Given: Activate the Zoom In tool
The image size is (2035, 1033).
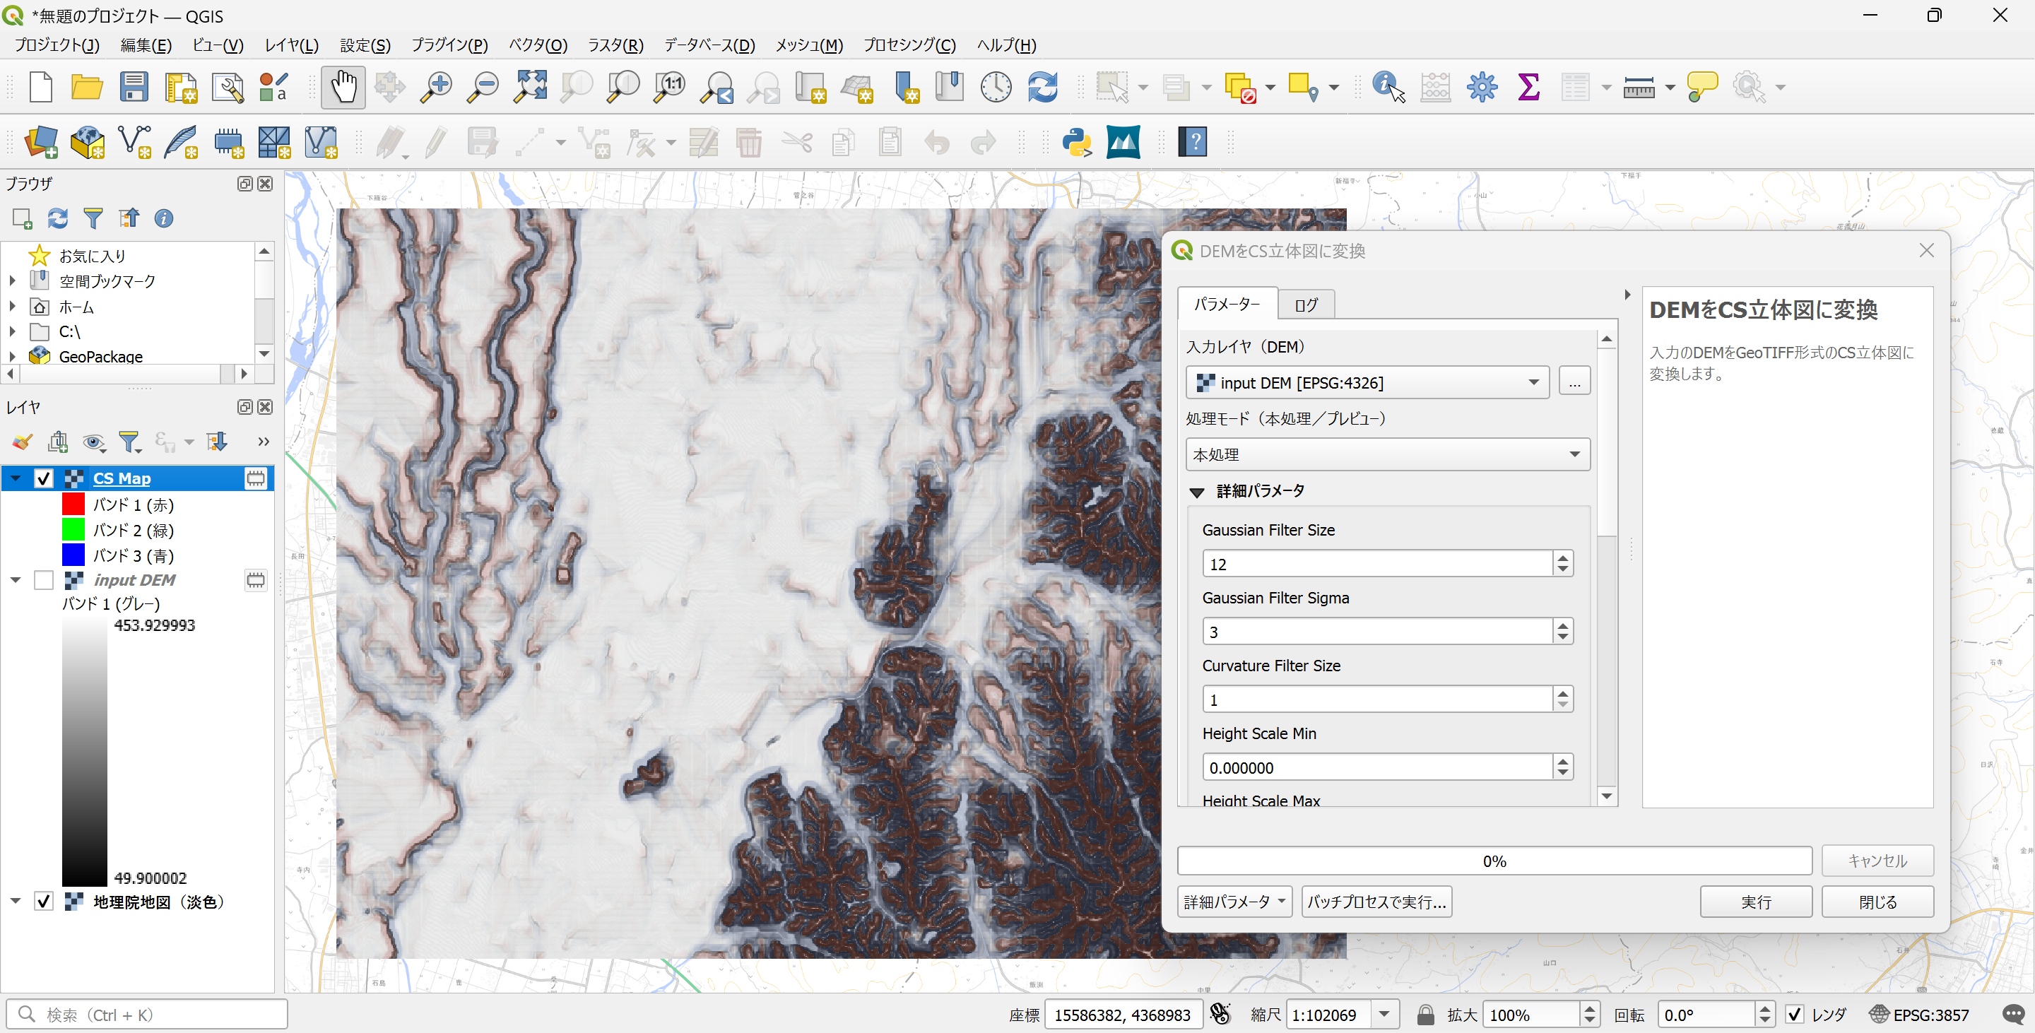Looking at the screenshot, I should [435, 87].
